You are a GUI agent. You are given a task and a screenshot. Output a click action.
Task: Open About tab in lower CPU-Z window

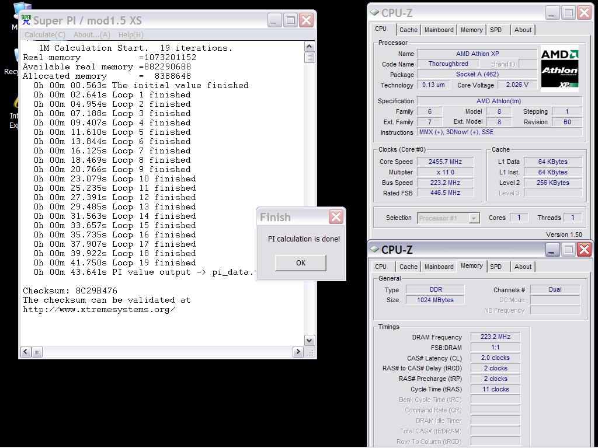(x=523, y=267)
